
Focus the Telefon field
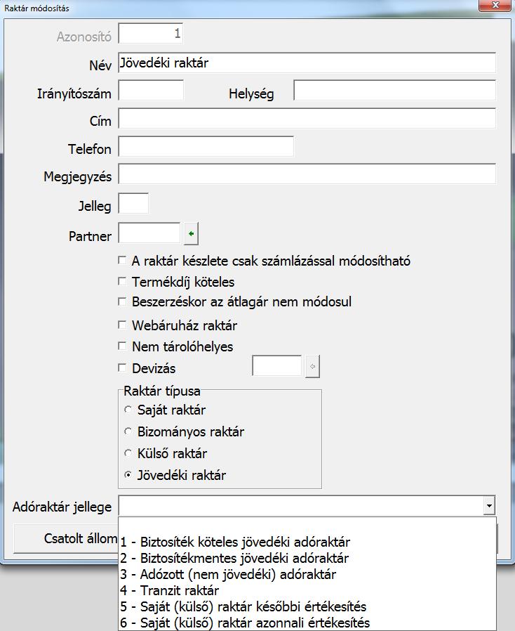[206, 146]
